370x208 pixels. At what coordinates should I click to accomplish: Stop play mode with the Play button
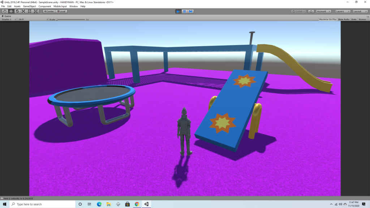(x=178, y=11)
